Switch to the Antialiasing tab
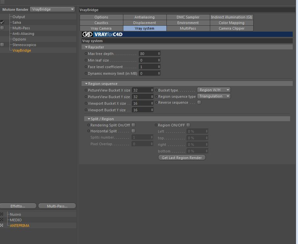Image resolution: width=298 pixels, height=244 pixels. [x=145, y=17]
